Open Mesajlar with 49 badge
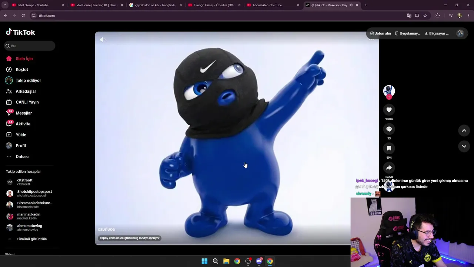474x267 pixels. pyautogui.click(x=24, y=113)
